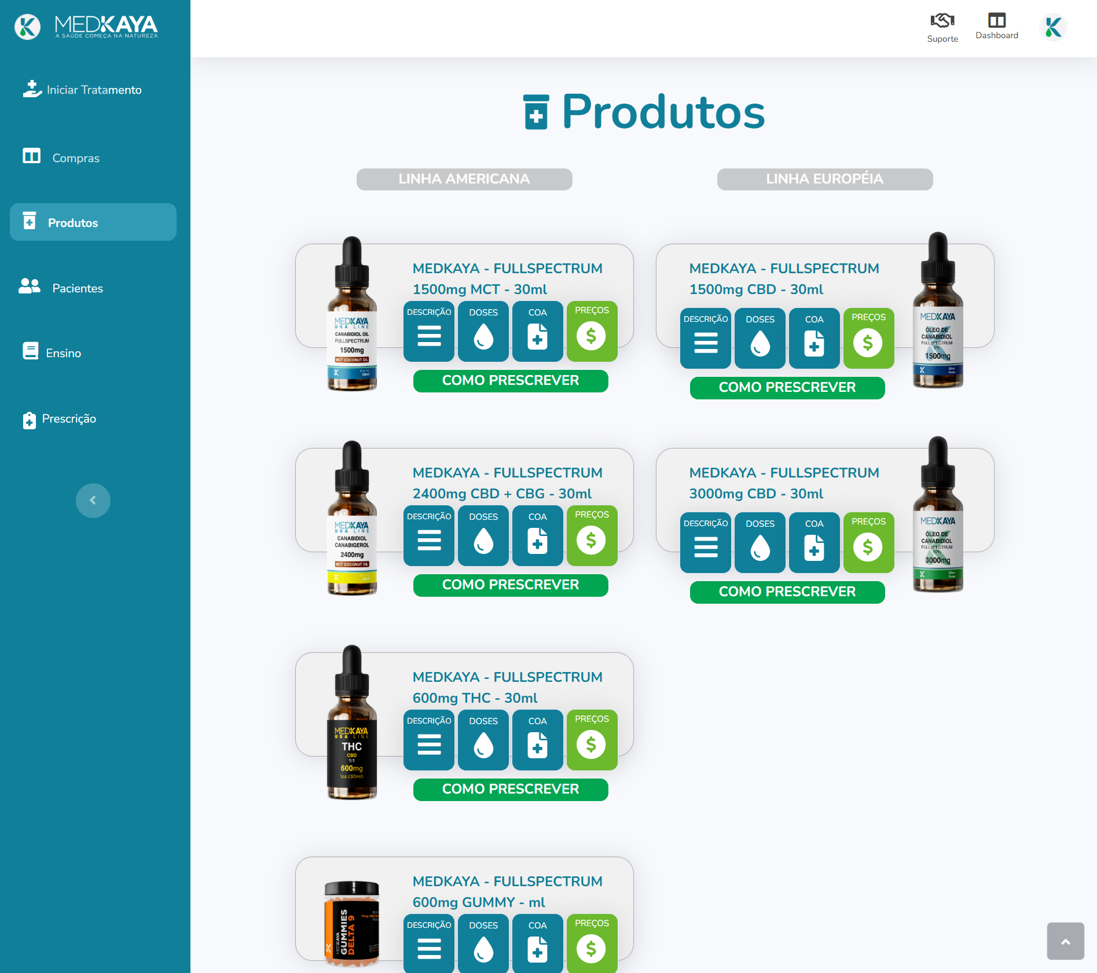Click the 3000mg CBD bottle image
This screenshot has width=1097, height=973.
tap(938, 514)
